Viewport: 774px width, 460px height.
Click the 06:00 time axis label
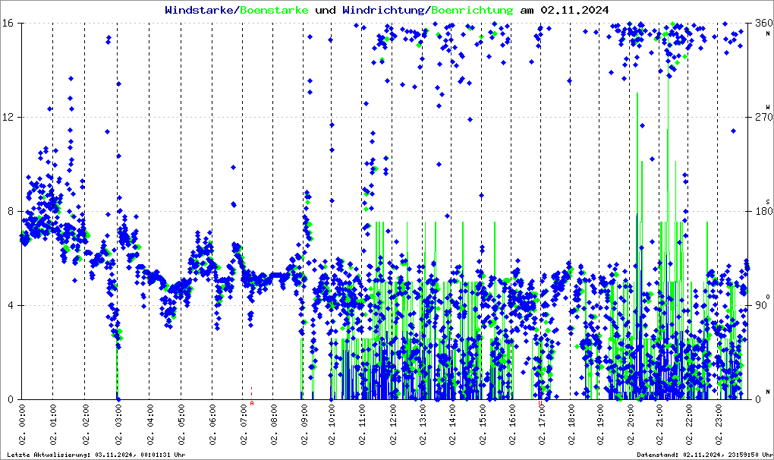(213, 424)
